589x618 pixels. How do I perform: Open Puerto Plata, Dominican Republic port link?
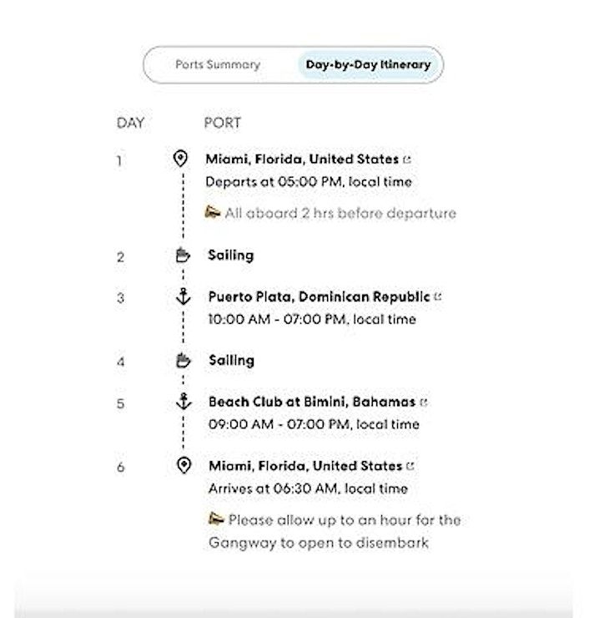319,296
